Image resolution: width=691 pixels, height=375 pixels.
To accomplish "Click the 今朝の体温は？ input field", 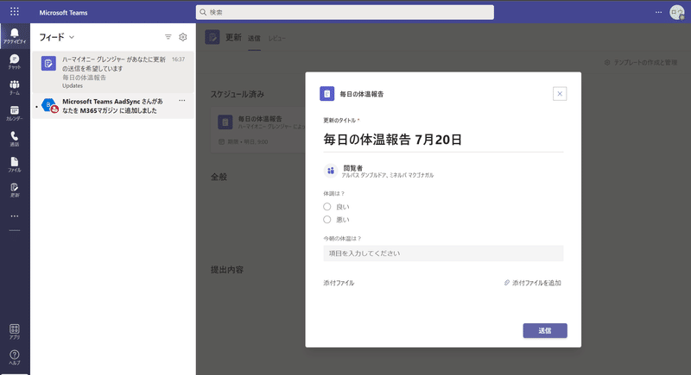I will (443, 253).
